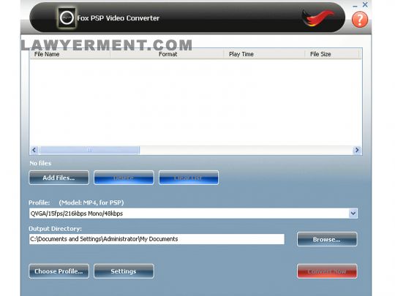Viewport: 395px width, 296px height.
Task: Sort by the Play Time column header
Action: click(264, 54)
